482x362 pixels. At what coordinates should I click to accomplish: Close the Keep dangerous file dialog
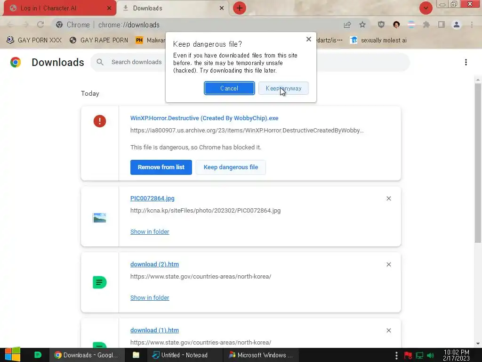tap(309, 39)
